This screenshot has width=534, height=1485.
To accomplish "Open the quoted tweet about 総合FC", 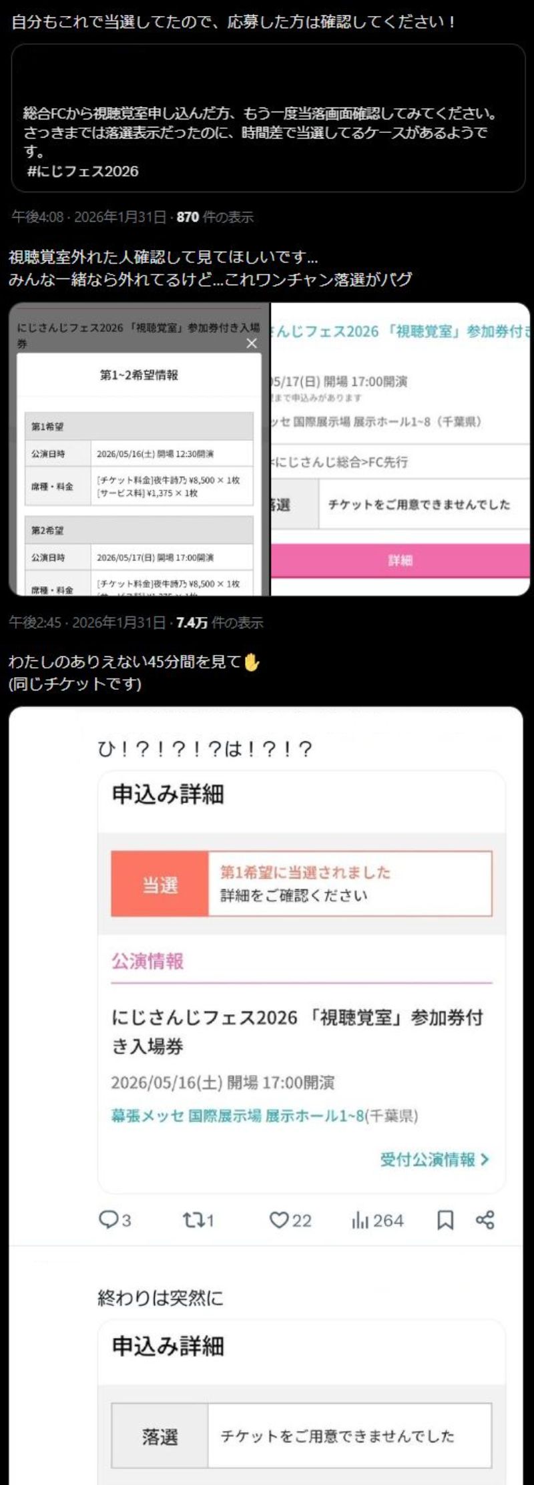I will click(x=268, y=118).
